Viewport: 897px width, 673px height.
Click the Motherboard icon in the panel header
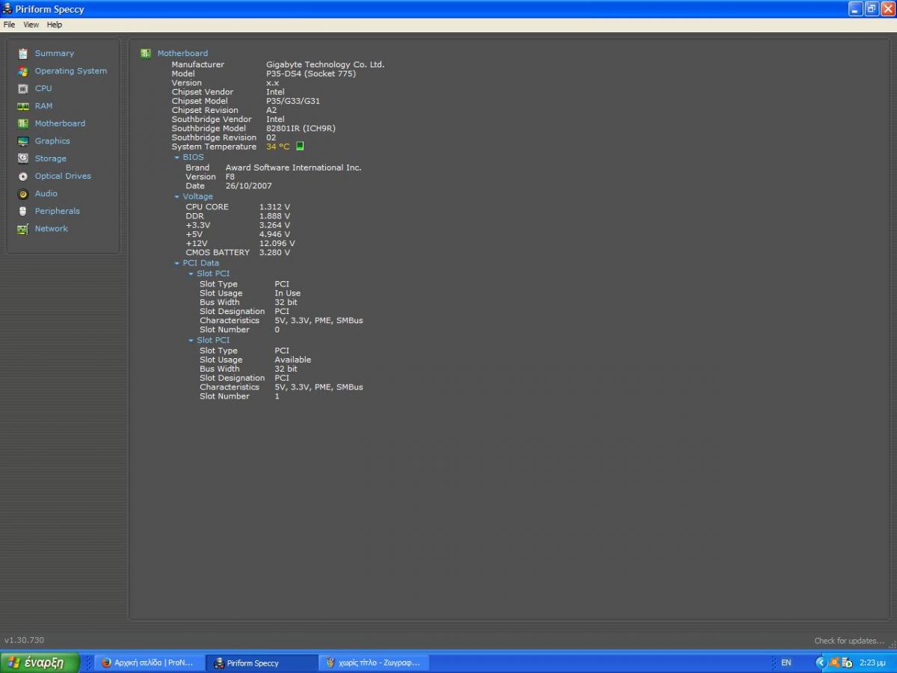click(146, 53)
